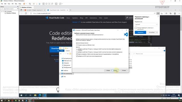Open the VMware Edit menu
The height and width of the screenshot is (102, 182).
click(5, 4)
